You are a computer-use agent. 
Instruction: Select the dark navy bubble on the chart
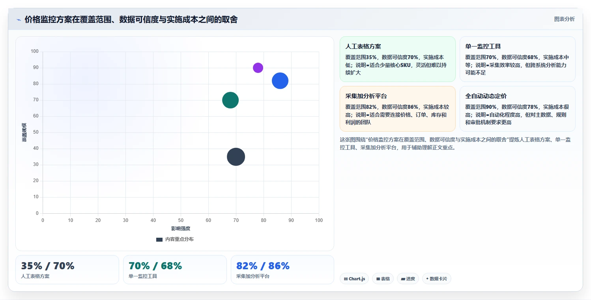(236, 157)
